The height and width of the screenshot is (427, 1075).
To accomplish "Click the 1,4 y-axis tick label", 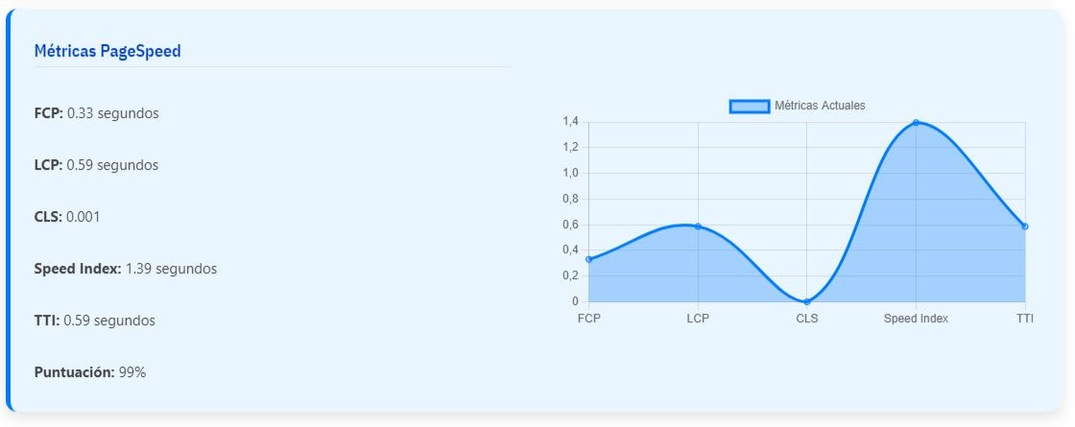I will 570,122.
